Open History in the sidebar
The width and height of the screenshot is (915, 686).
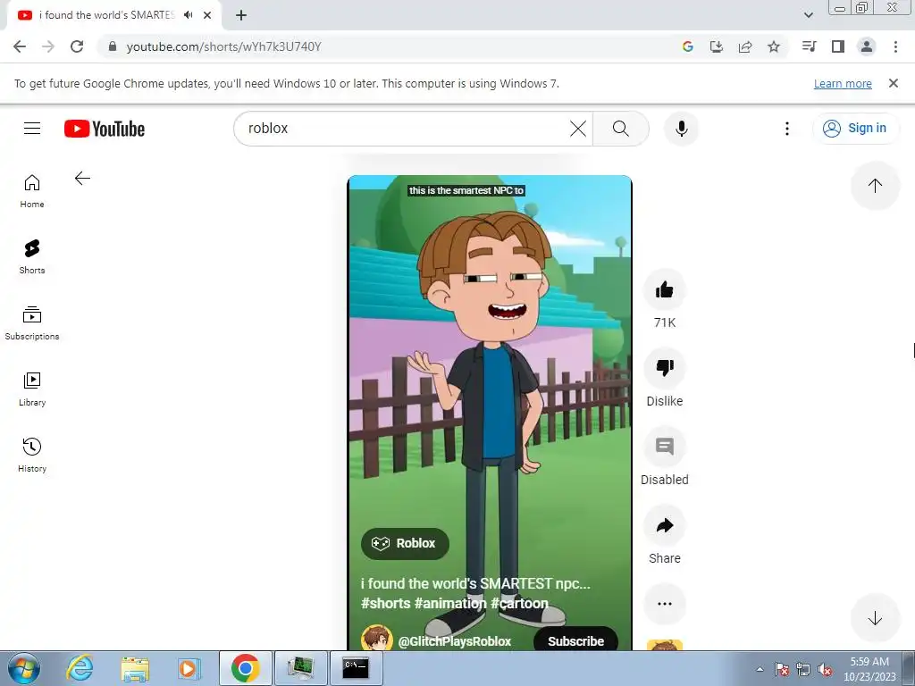click(32, 455)
